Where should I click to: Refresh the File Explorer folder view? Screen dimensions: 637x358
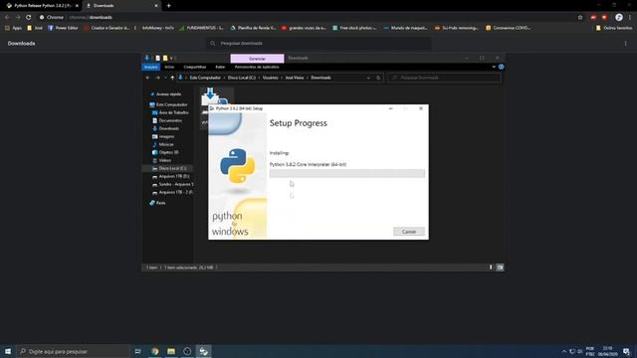point(378,78)
